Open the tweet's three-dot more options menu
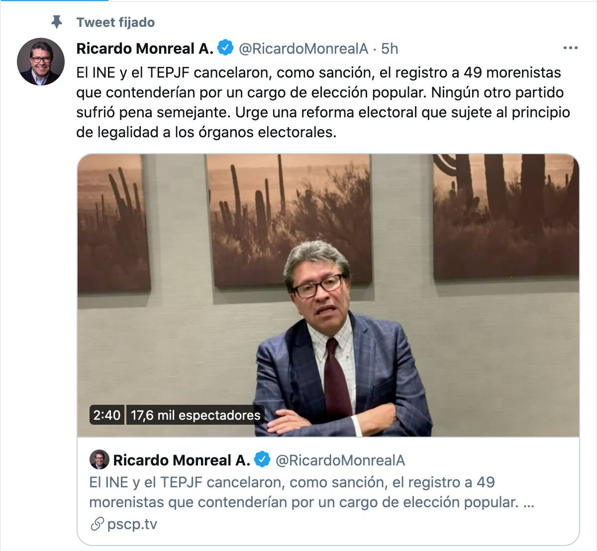The width and height of the screenshot is (597, 551). click(x=570, y=48)
